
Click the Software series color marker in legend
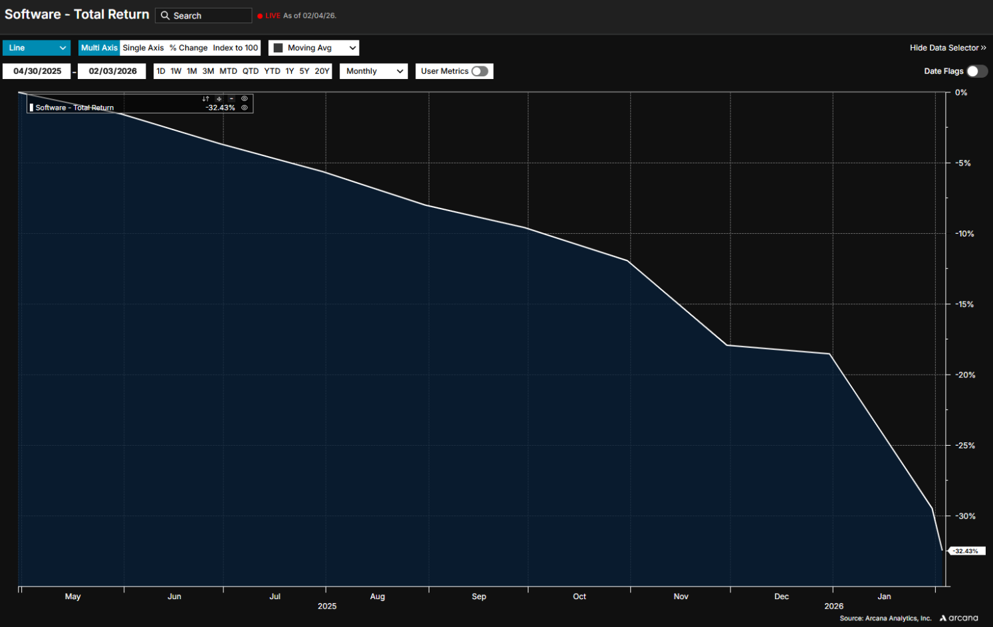31,108
